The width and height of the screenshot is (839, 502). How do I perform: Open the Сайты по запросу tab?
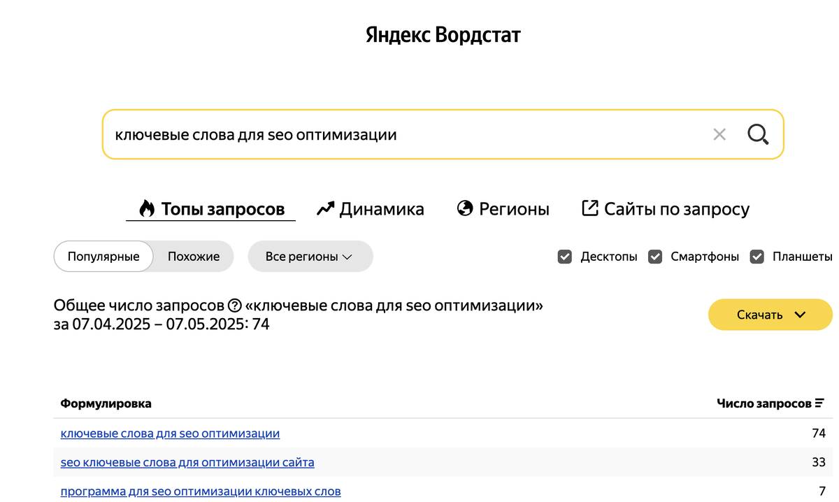click(666, 209)
